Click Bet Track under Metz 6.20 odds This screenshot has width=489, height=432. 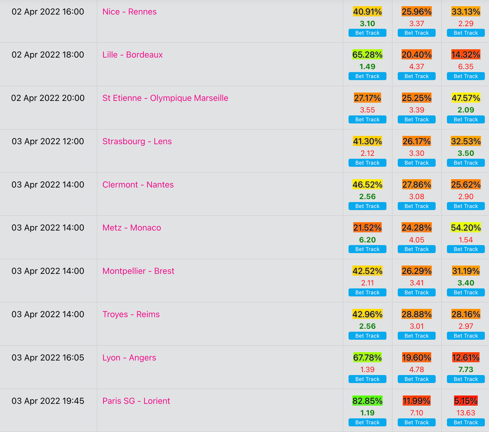[367, 249]
